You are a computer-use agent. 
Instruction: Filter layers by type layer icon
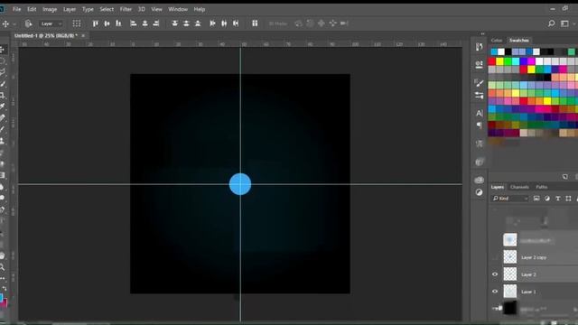click(558, 199)
